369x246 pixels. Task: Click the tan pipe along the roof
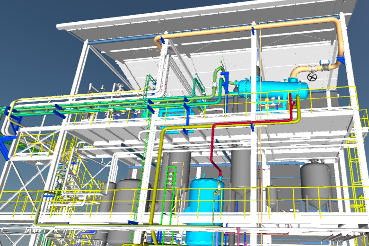(x=213, y=32)
